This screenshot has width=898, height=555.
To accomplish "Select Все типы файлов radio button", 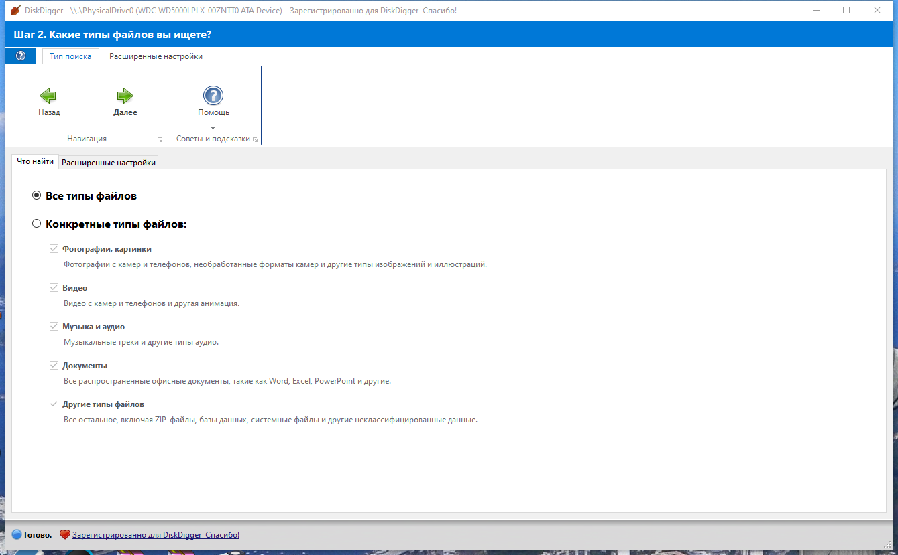I will click(37, 196).
